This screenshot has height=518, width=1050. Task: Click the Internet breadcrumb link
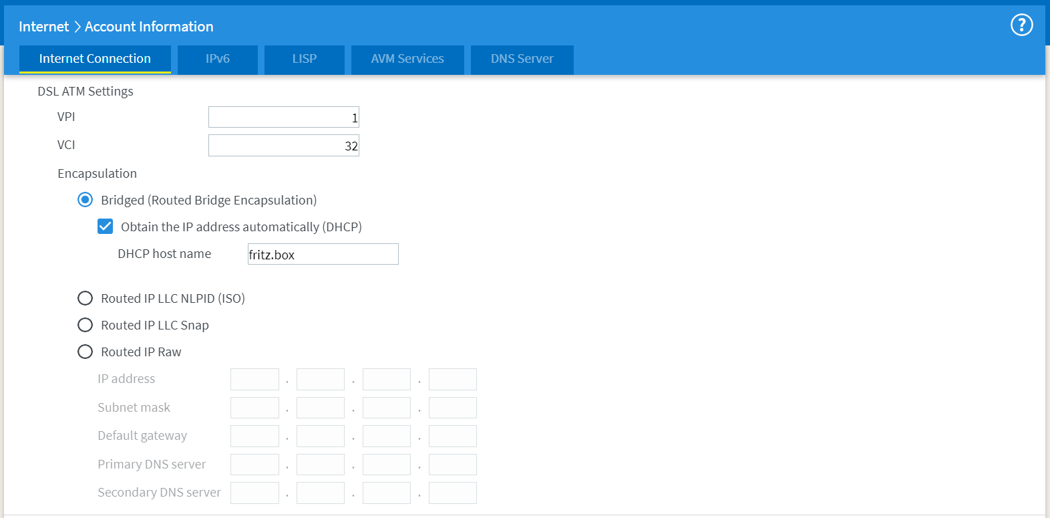pyautogui.click(x=43, y=27)
